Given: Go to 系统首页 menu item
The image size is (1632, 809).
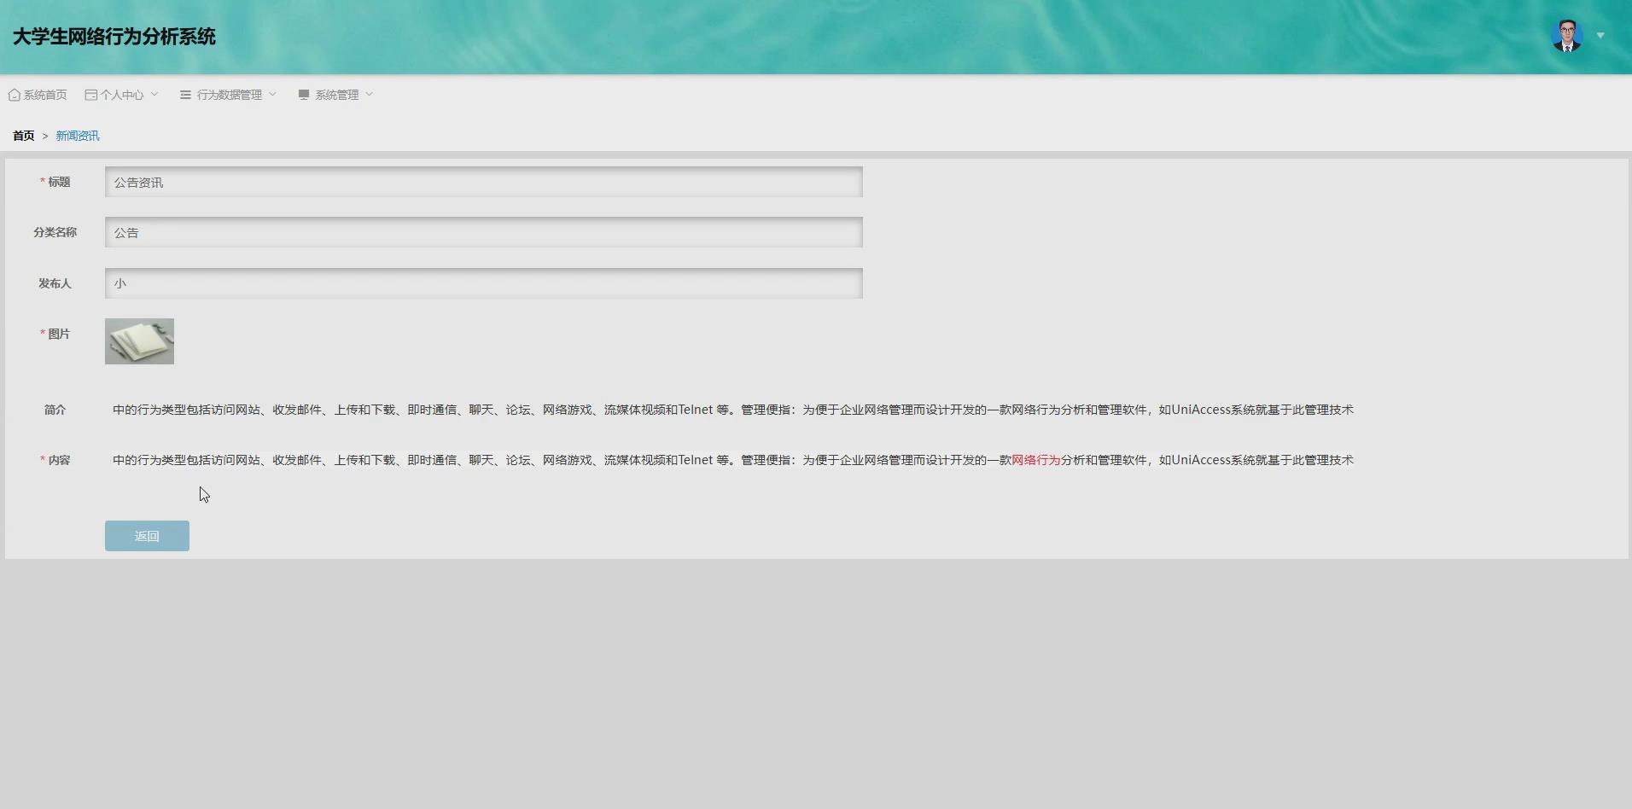Looking at the screenshot, I should point(45,95).
